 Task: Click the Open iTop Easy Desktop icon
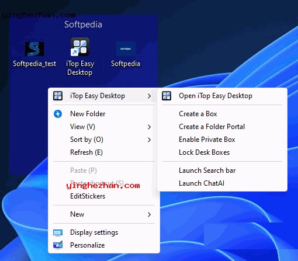click(167, 96)
